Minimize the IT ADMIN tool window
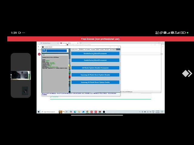The height and width of the screenshot is (145, 194). 110,47
